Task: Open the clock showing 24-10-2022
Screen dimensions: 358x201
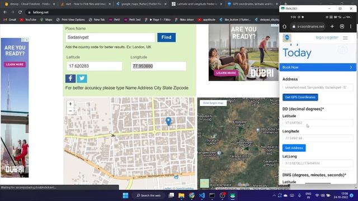Action: point(341,195)
